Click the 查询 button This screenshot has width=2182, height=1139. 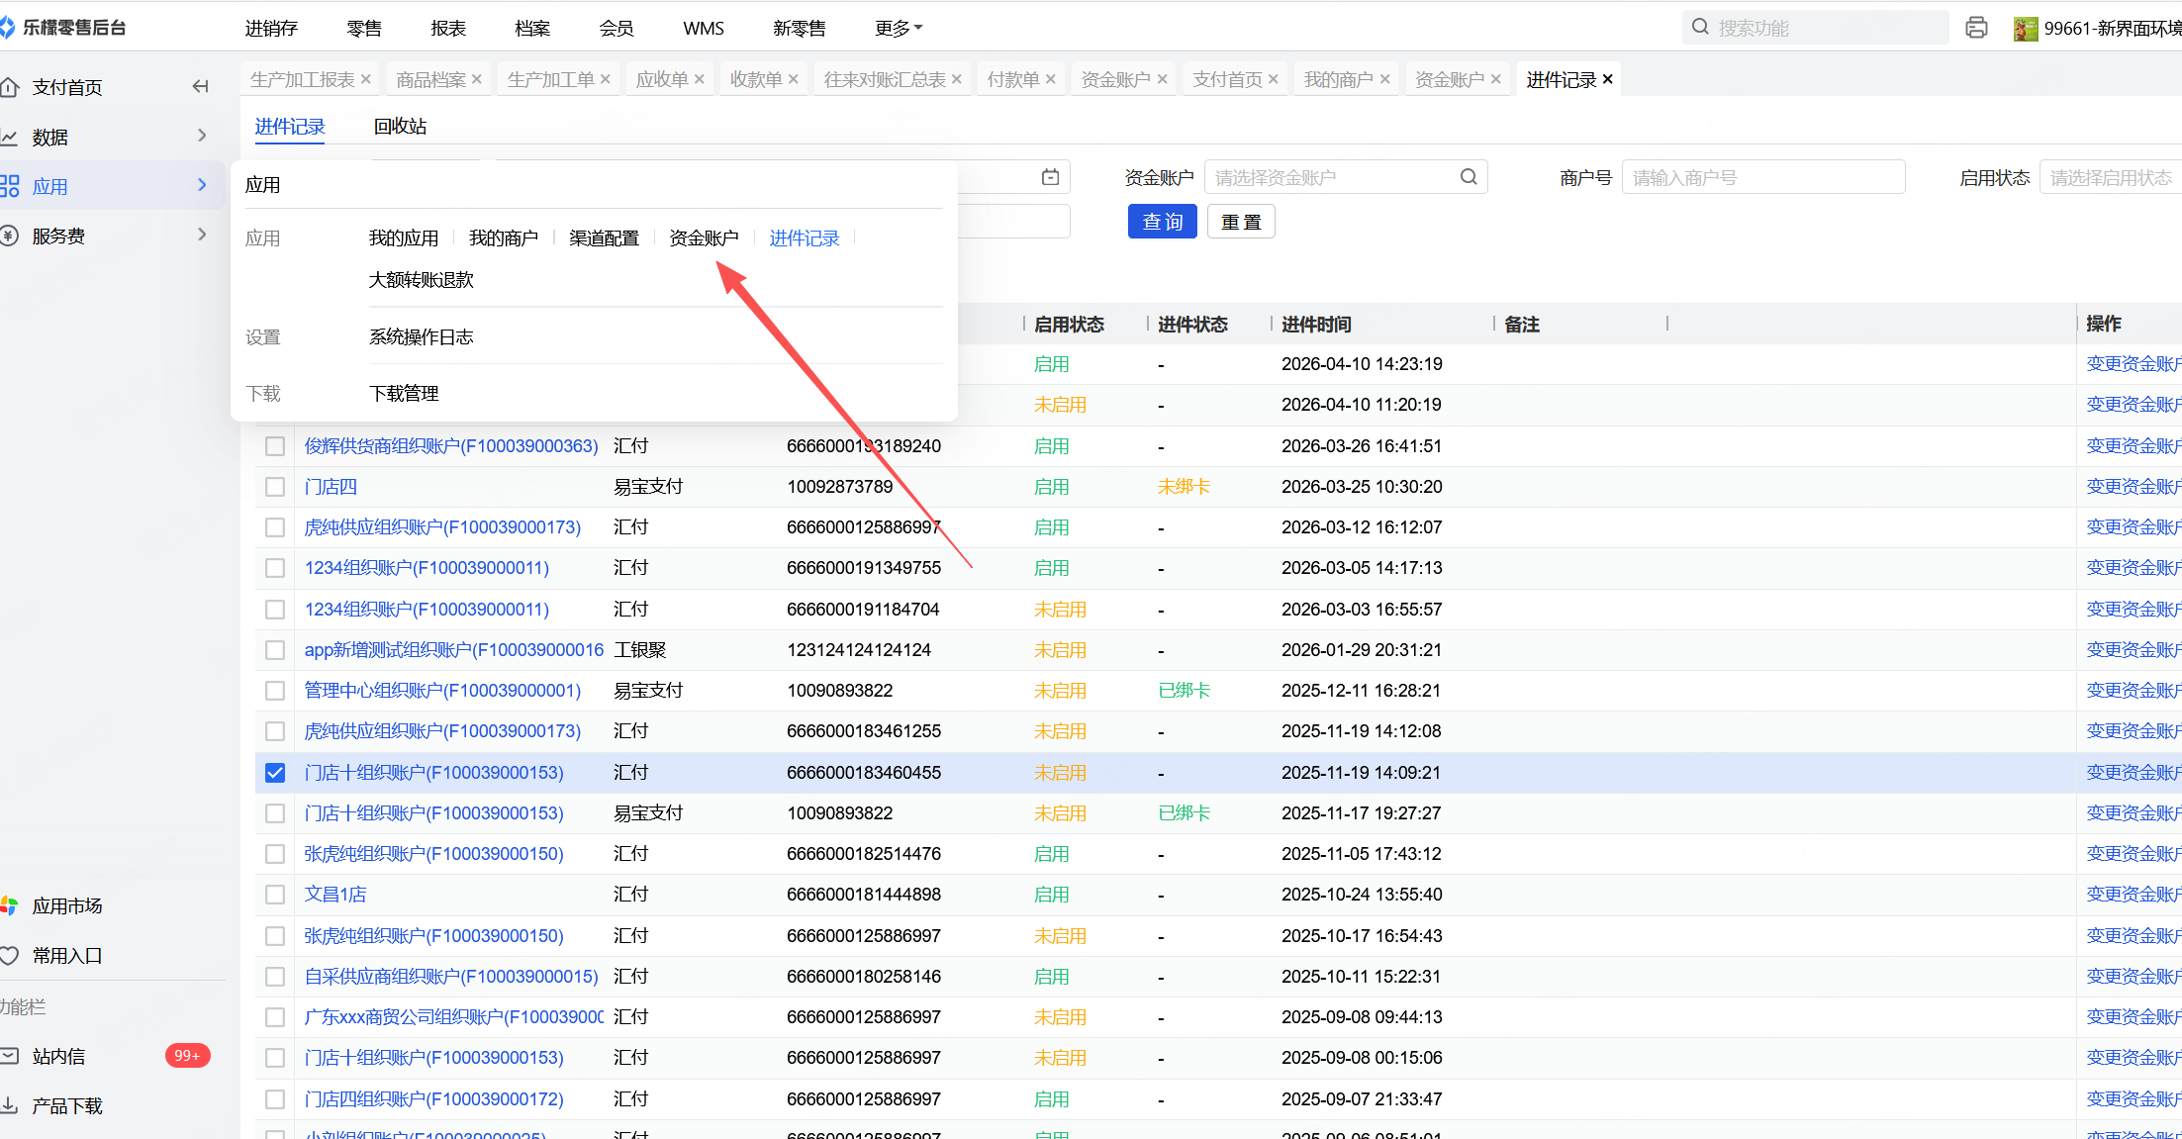(x=1162, y=222)
